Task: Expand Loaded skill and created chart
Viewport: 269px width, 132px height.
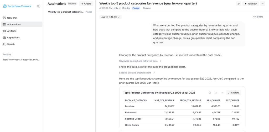Action: [137, 73]
